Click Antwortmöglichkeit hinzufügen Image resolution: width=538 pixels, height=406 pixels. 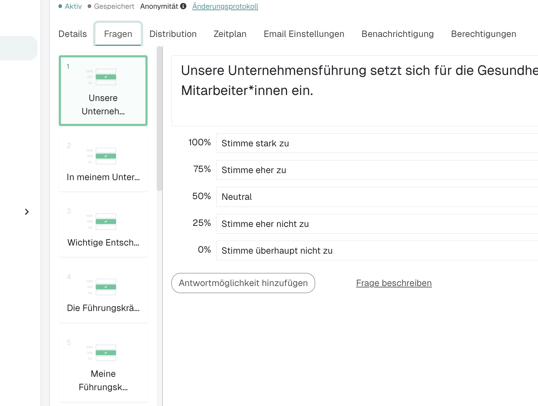pyautogui.click(x=243, y=283)
